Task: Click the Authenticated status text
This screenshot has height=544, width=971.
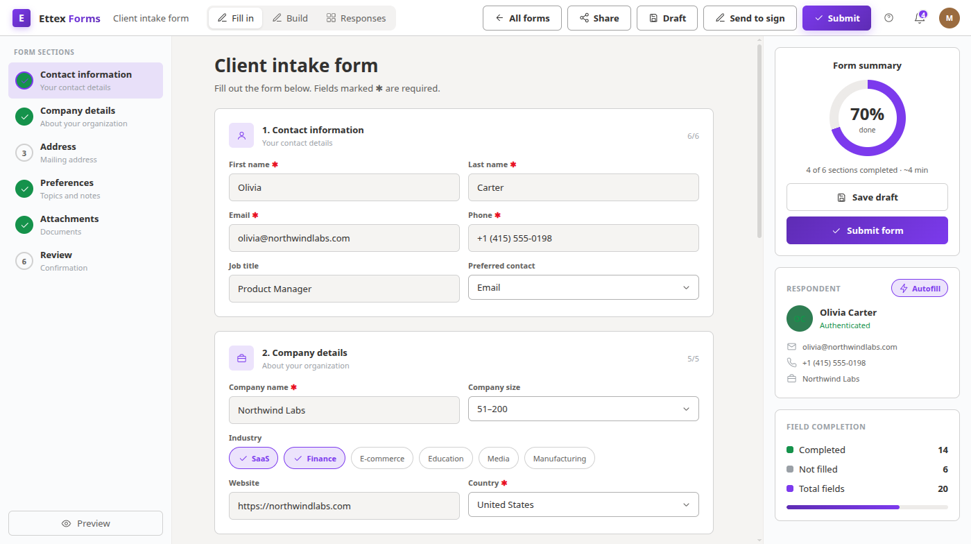Action: tap(845, 325)
